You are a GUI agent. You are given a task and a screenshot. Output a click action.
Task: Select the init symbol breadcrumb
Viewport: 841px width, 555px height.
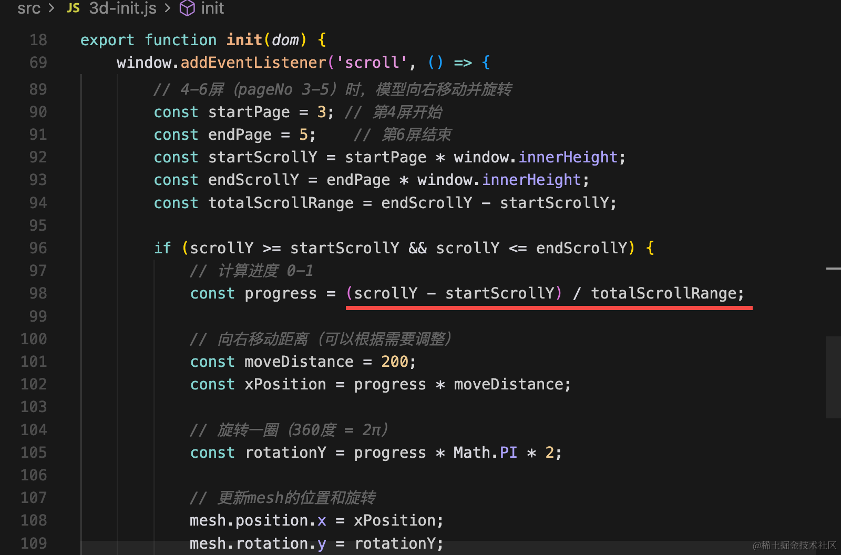pyautogui.click(x=212, y=8)
